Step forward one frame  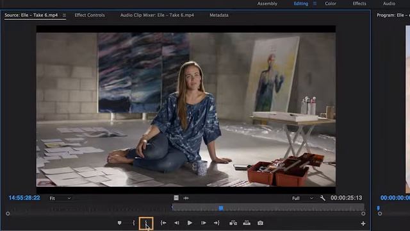[x=204, y=223]
